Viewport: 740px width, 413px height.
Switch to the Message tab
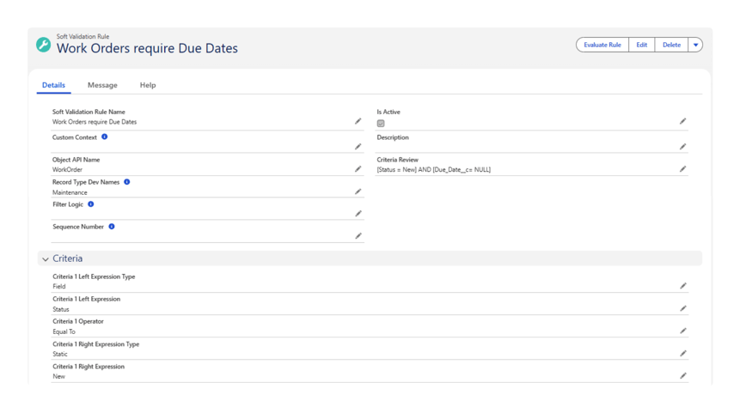[x=102, y=85]
